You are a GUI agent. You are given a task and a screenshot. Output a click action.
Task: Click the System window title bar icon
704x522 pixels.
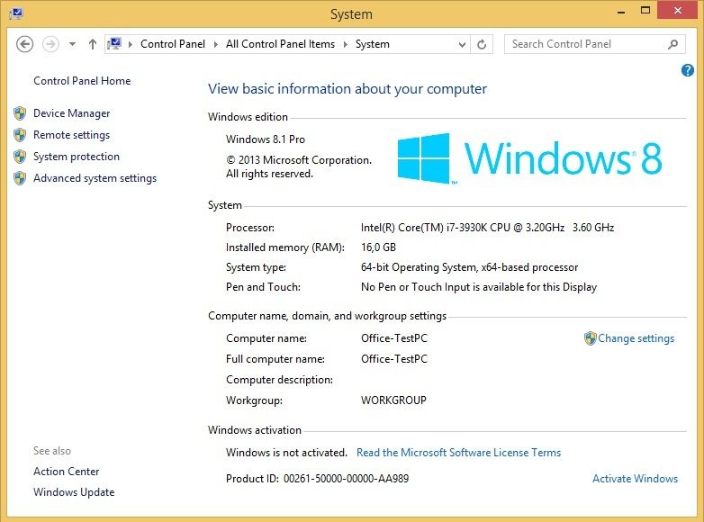pyautogui.click(x=16, y=13)
